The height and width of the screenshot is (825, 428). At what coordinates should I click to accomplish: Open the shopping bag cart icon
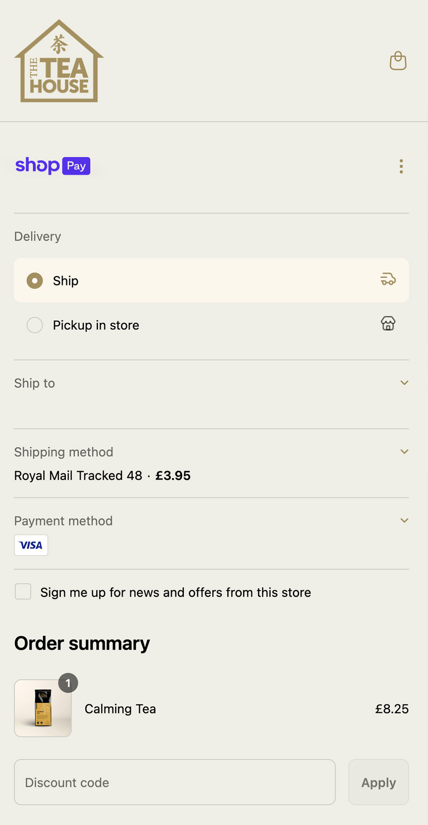pos(398,61)
